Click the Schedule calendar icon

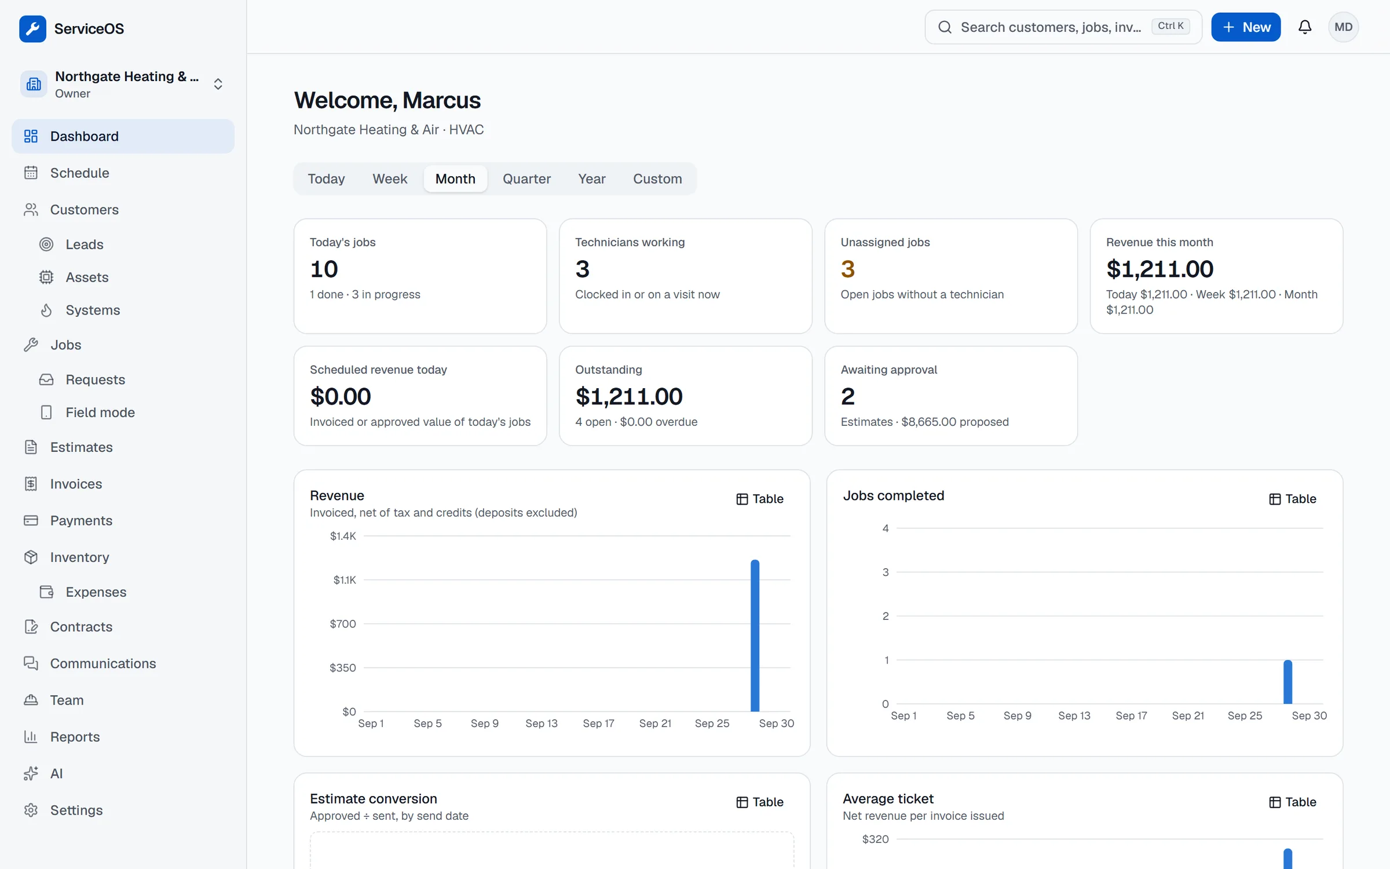coord(31,173)
